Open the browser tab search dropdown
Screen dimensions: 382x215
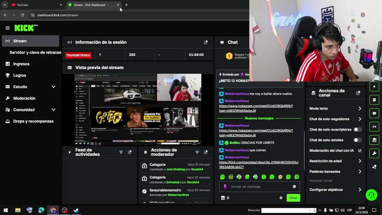pos(4,5)
